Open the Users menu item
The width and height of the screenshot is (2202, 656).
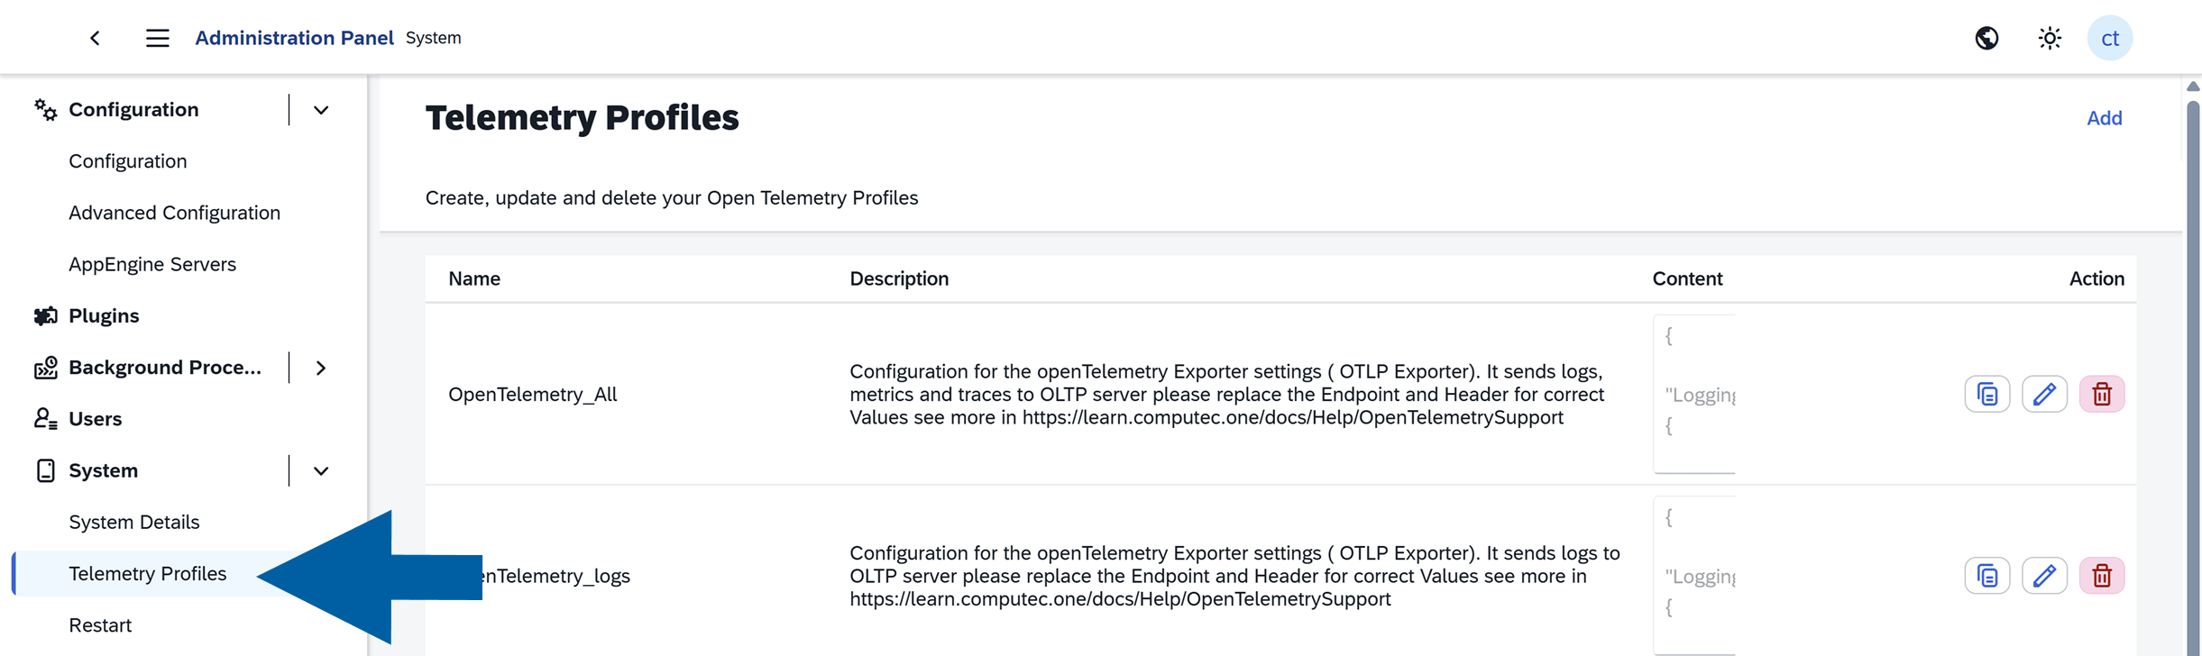[95, 419]
